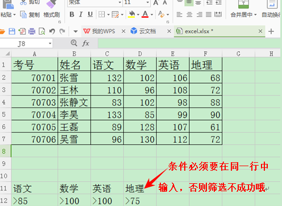
Task: Open font color dropdown arrow
Action: 152,15
